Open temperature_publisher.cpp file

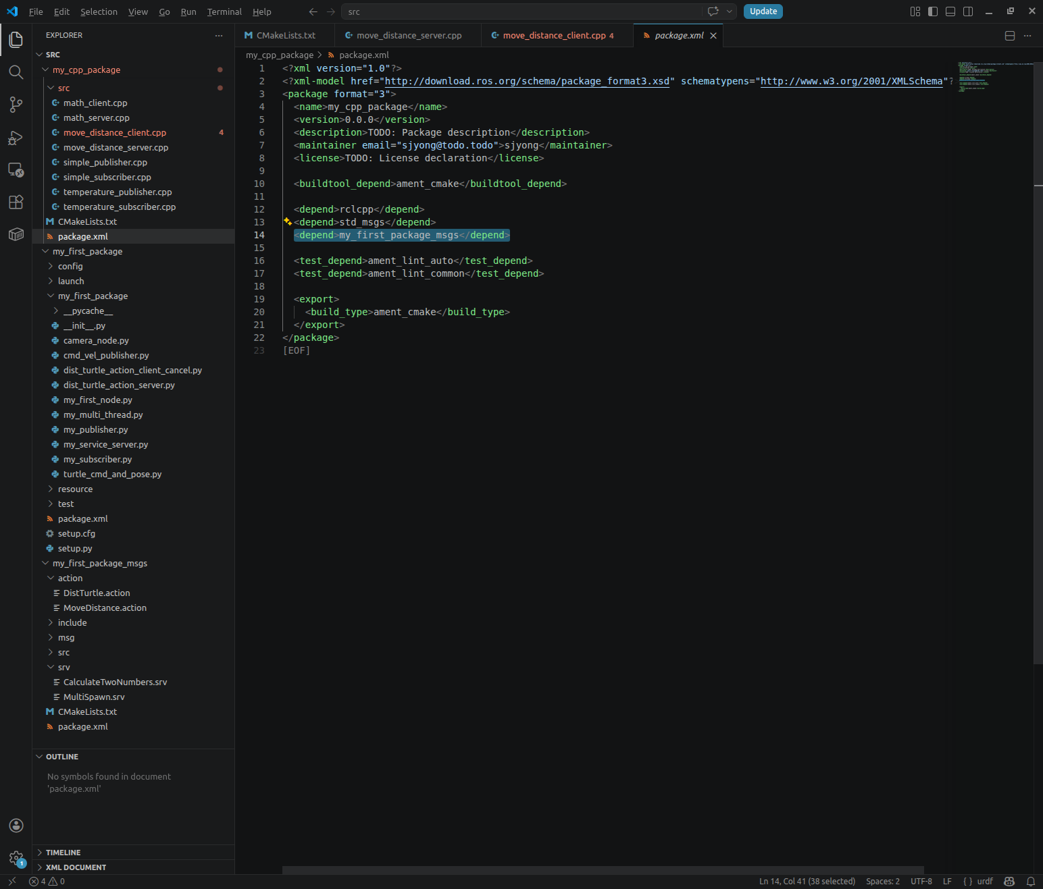tap(118, 192)
